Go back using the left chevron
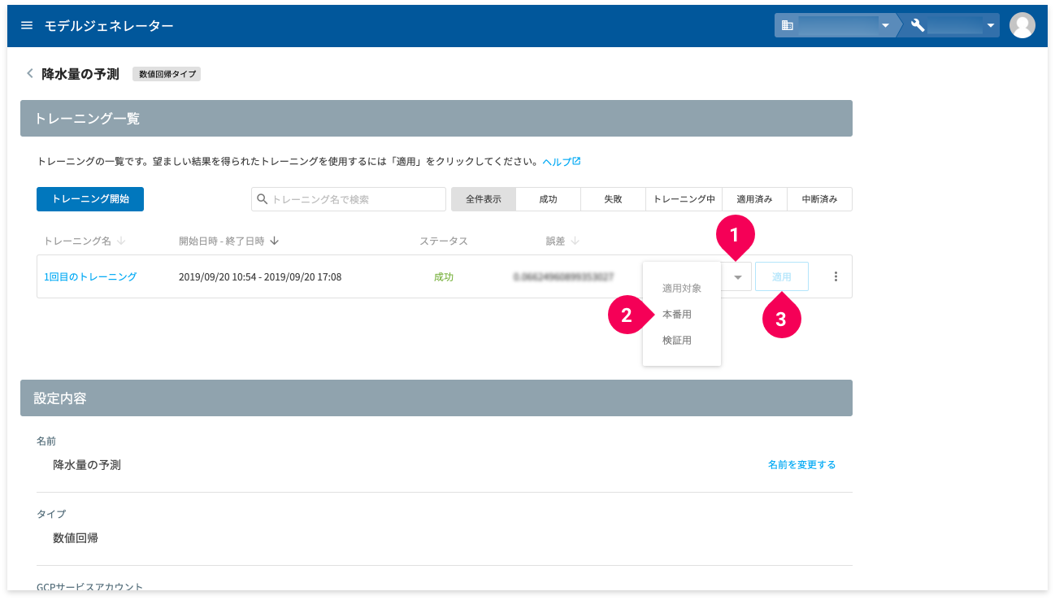The height and width of the screenshot is (600, 1055). coord(30,74)
